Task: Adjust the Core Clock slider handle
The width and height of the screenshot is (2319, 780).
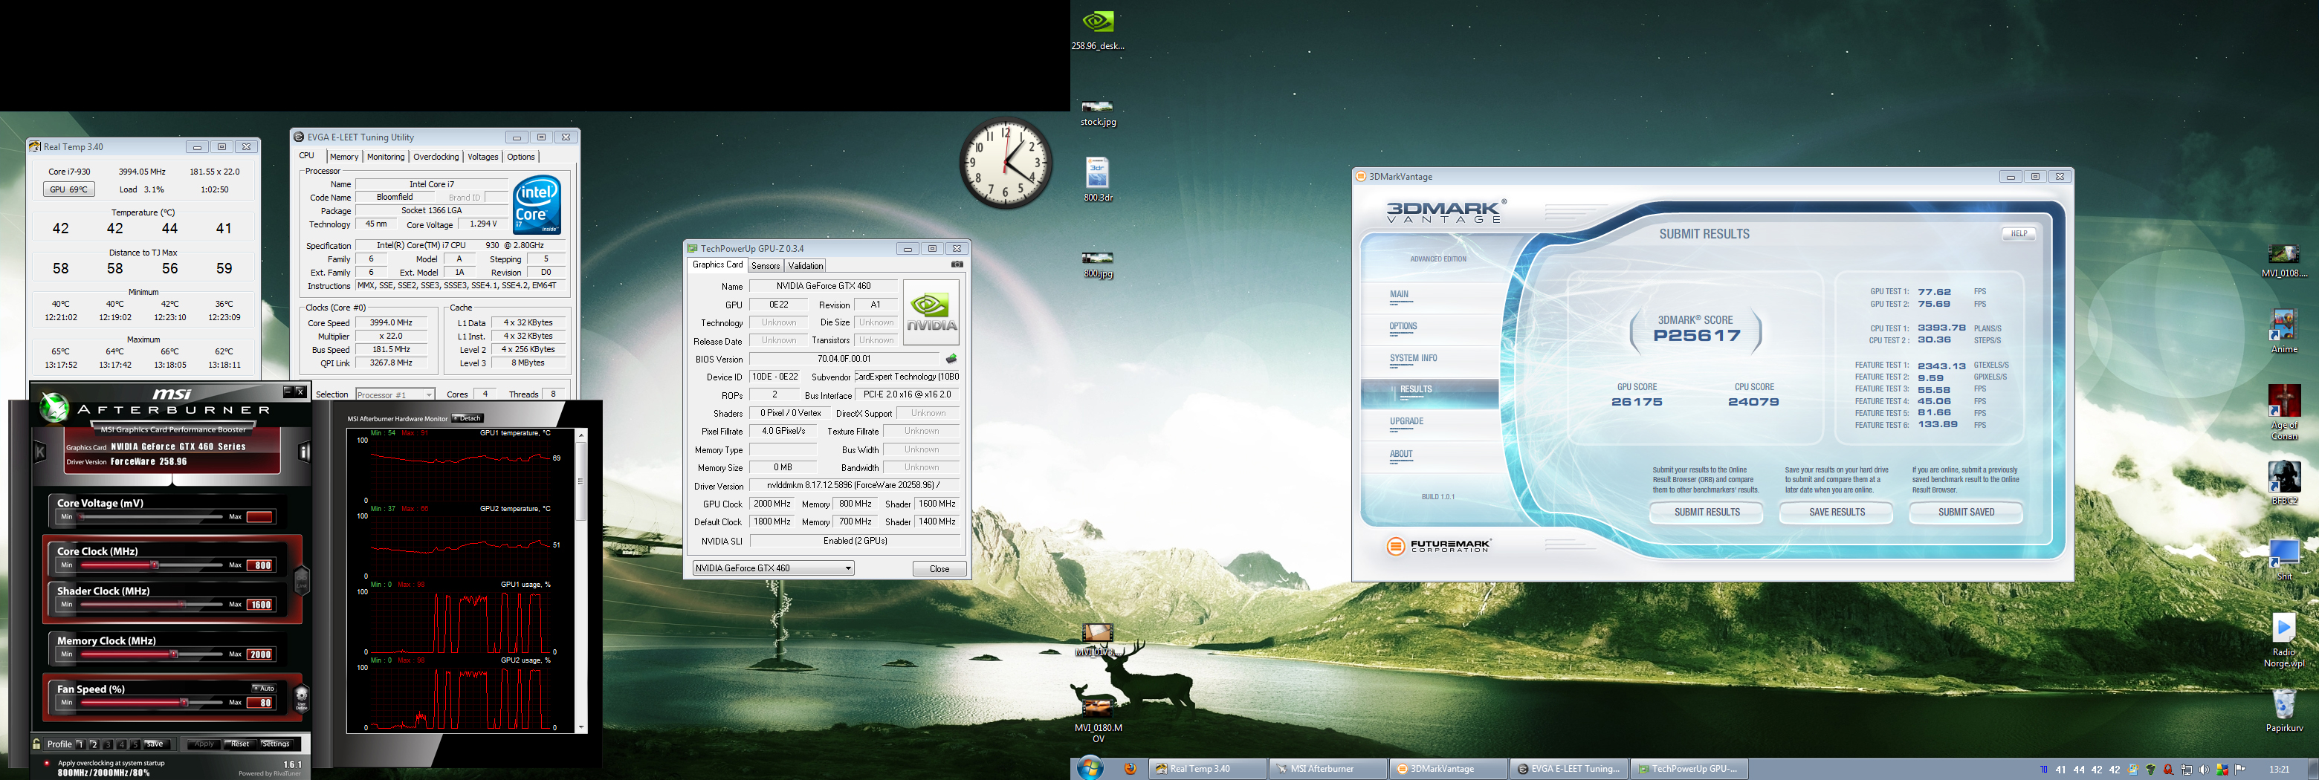Action: pos(155,565)
